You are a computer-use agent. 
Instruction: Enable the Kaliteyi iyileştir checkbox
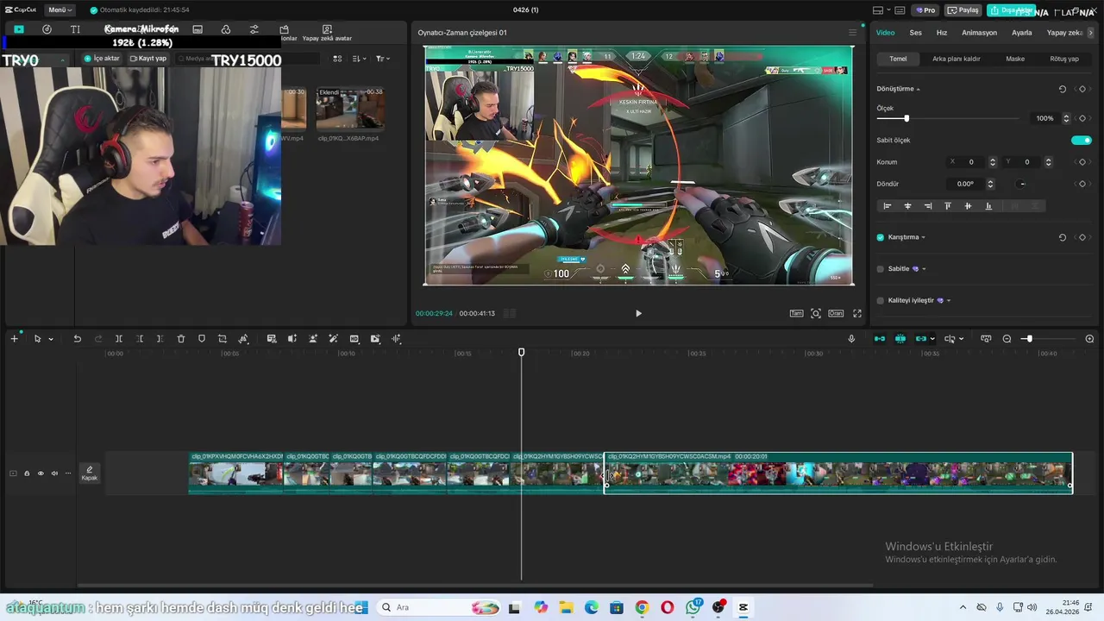[881, 300]
